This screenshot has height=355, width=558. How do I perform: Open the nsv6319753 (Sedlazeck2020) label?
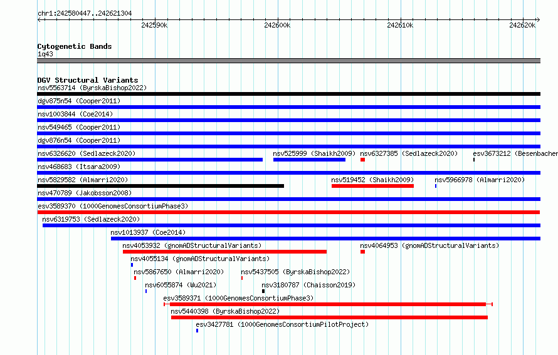click(x=91, y=219)
